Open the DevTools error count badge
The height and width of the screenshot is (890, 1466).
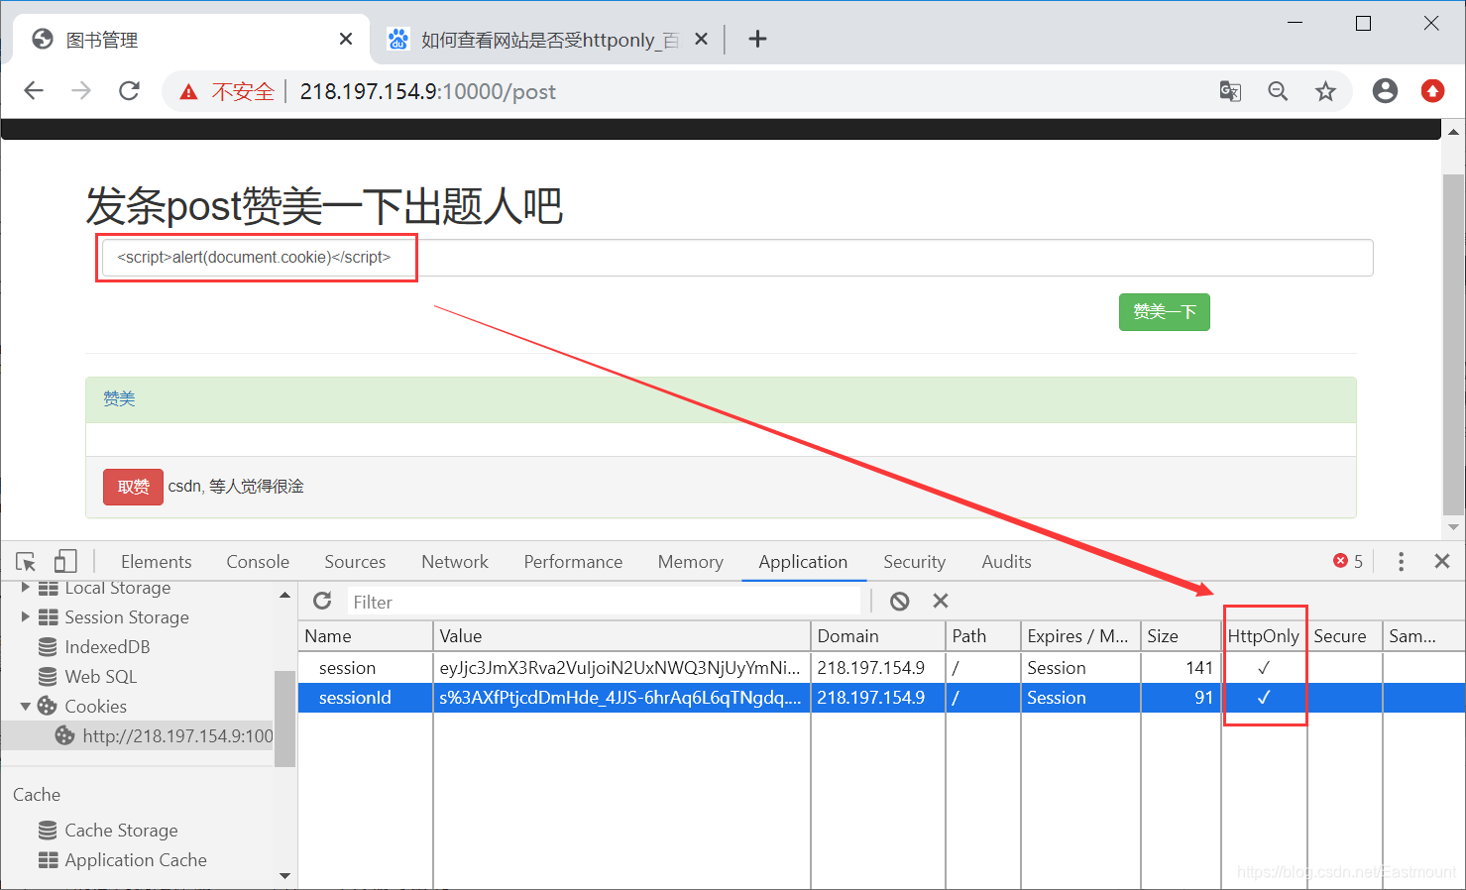click(x=1348, y=561)
